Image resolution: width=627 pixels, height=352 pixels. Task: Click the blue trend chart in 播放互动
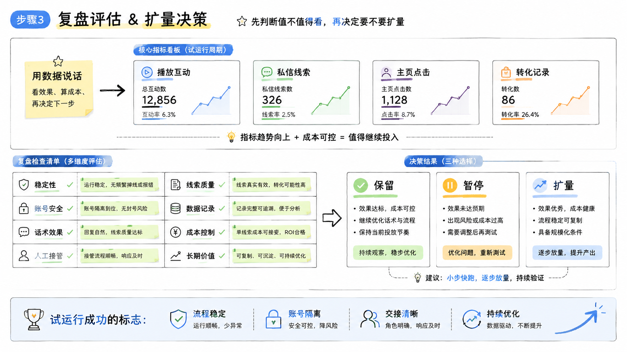click(x=211, y=100)
